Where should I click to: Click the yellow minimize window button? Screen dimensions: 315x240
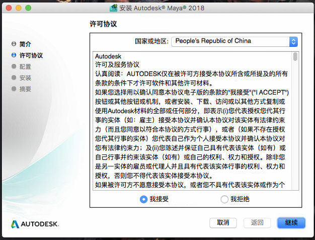pos(19,8)
